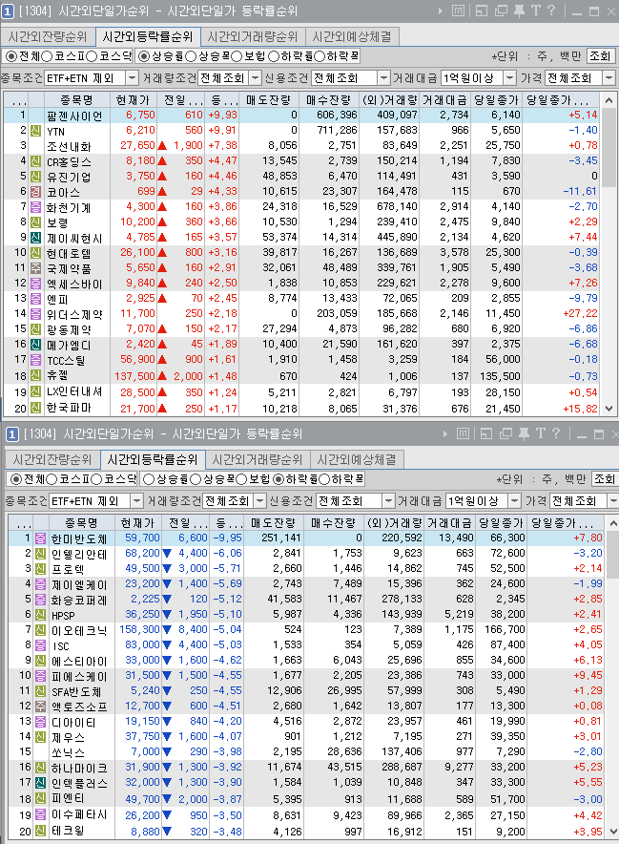The image size is (619, 844).
Task: Switch to the 시간외잔량순위 tab in the losers window
Action: (x=52, y=459)
